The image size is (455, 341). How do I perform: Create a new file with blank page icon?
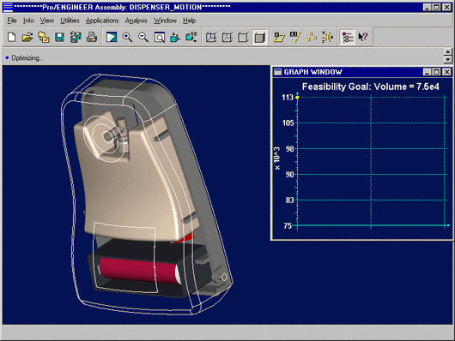(x=12, y=37)
